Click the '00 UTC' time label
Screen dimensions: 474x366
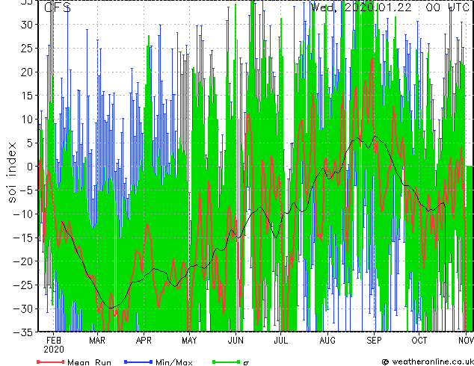[x=448, y=7]
